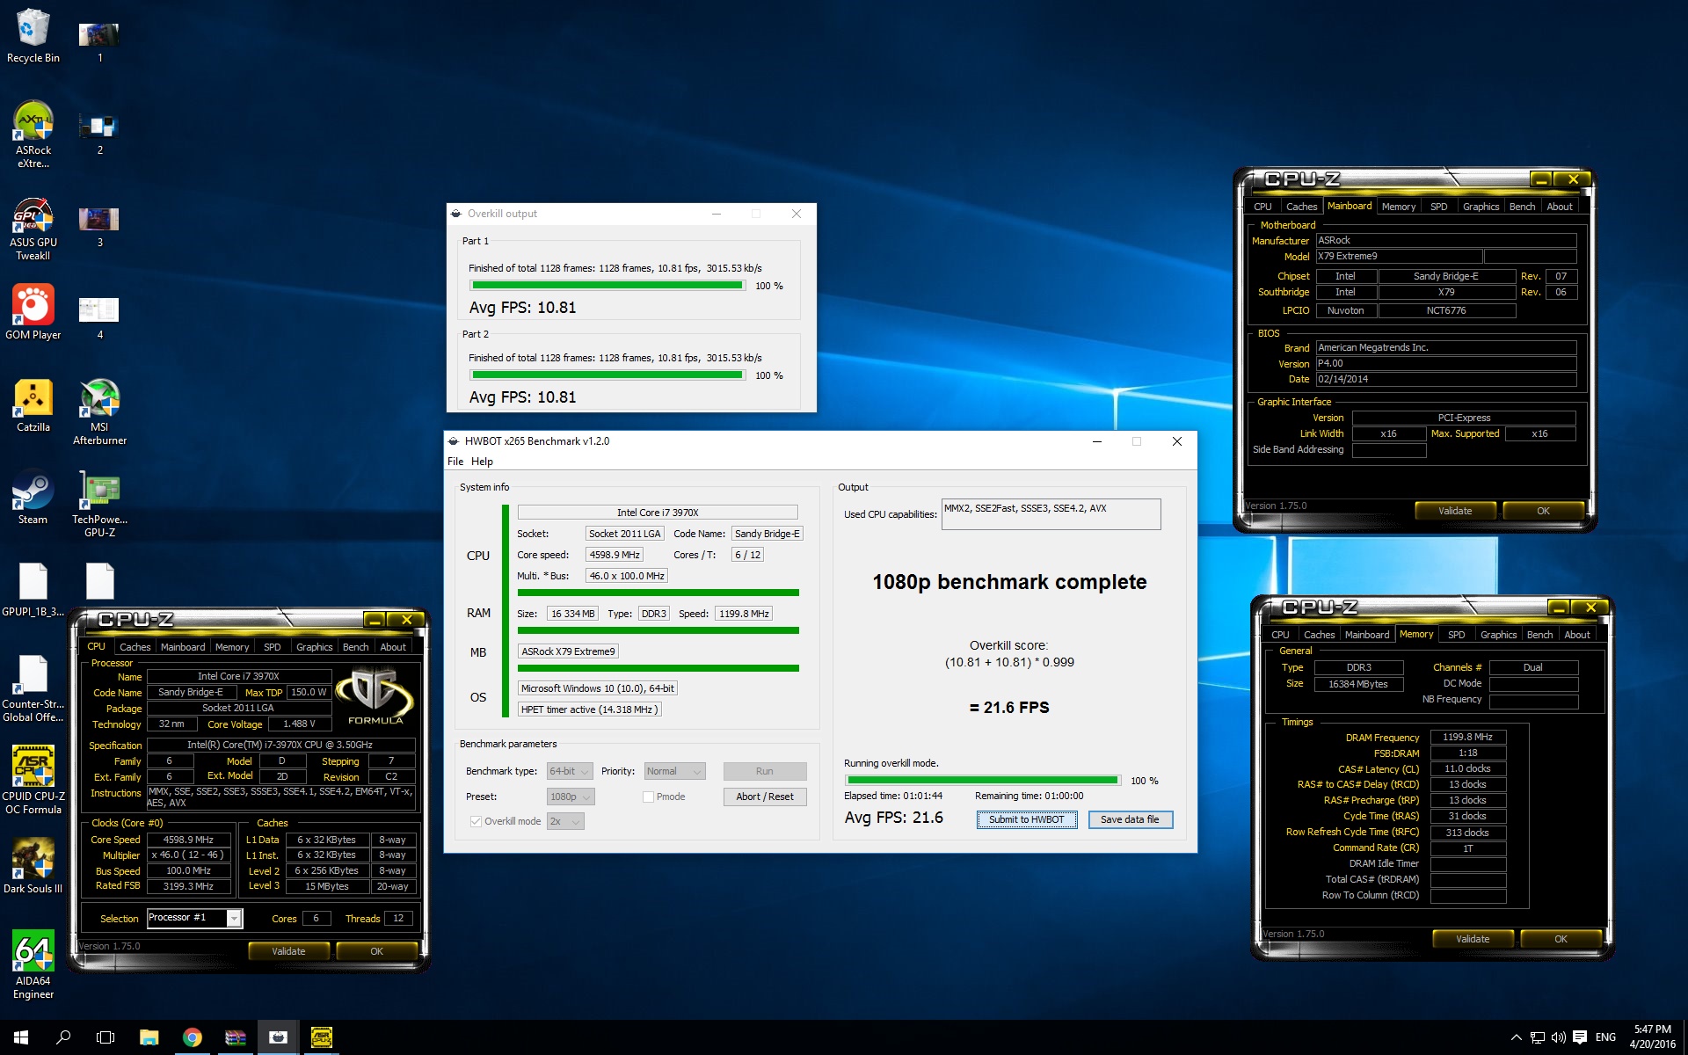Open Steam desktop shortcut
1688x1055 pixels.
(33, 498)
